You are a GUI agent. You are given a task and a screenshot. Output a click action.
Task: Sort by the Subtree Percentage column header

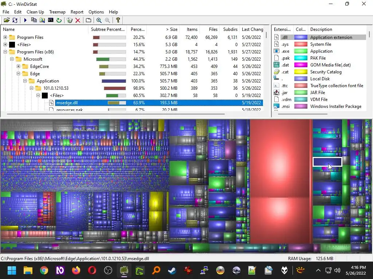pyautogui.click(x=107, y=29)
